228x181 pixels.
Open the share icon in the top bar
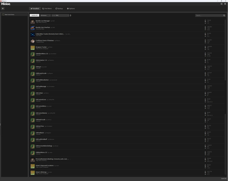222,4
